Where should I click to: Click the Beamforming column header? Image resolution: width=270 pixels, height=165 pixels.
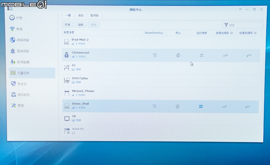coord(154,33)
